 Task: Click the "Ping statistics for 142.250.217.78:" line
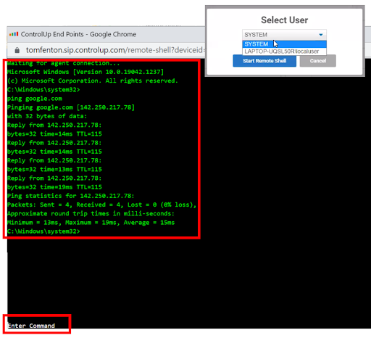(70, 196)
